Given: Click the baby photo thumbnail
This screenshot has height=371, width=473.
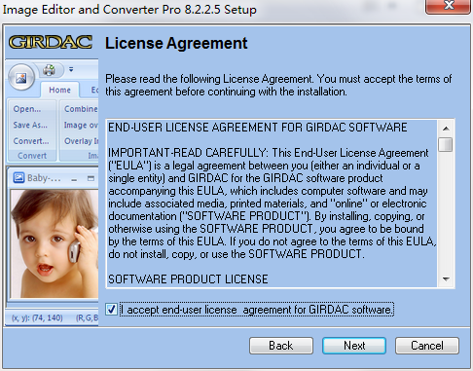Looking at the screenshot, I should click(x=55, y=243).
